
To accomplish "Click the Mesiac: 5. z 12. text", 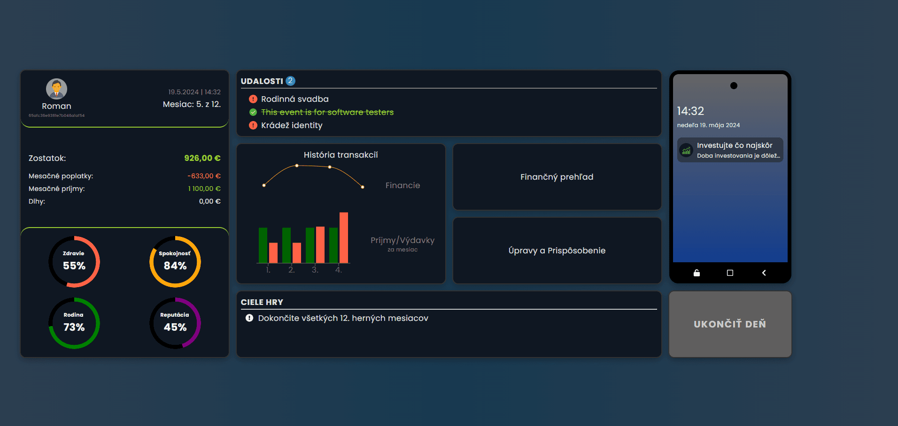I will coord(192,104).
